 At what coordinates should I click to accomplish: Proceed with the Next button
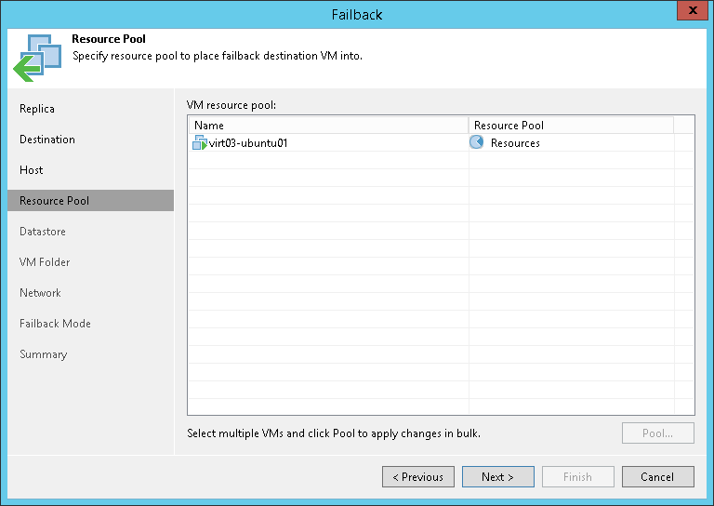click(498, 477)
